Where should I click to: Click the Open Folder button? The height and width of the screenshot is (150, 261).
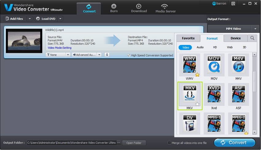point(134,143)
